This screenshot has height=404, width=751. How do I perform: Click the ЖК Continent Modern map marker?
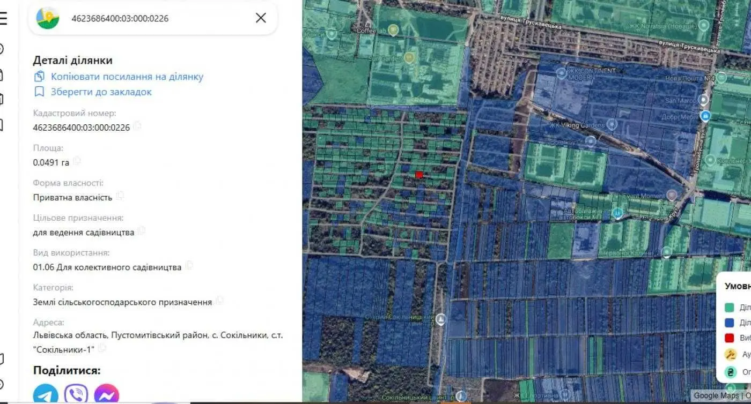[562, 72]
